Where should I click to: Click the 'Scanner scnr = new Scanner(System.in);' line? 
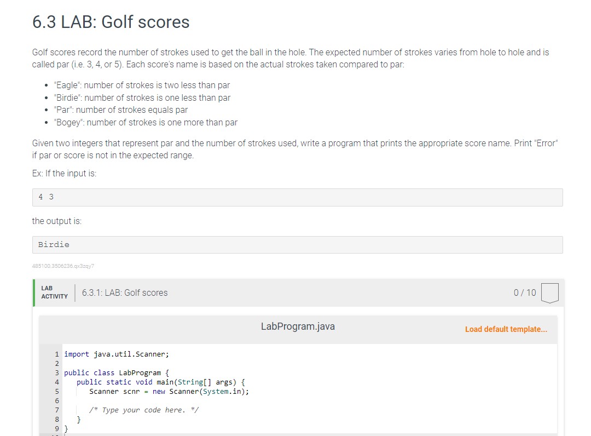[x=169, y=392]
